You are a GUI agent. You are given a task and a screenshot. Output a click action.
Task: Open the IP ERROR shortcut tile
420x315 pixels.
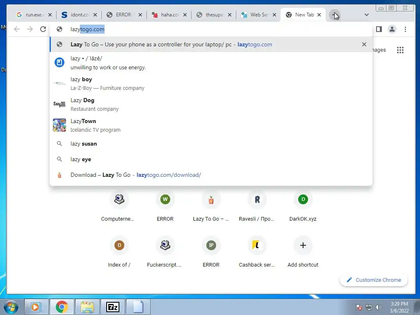pos(211,252)
